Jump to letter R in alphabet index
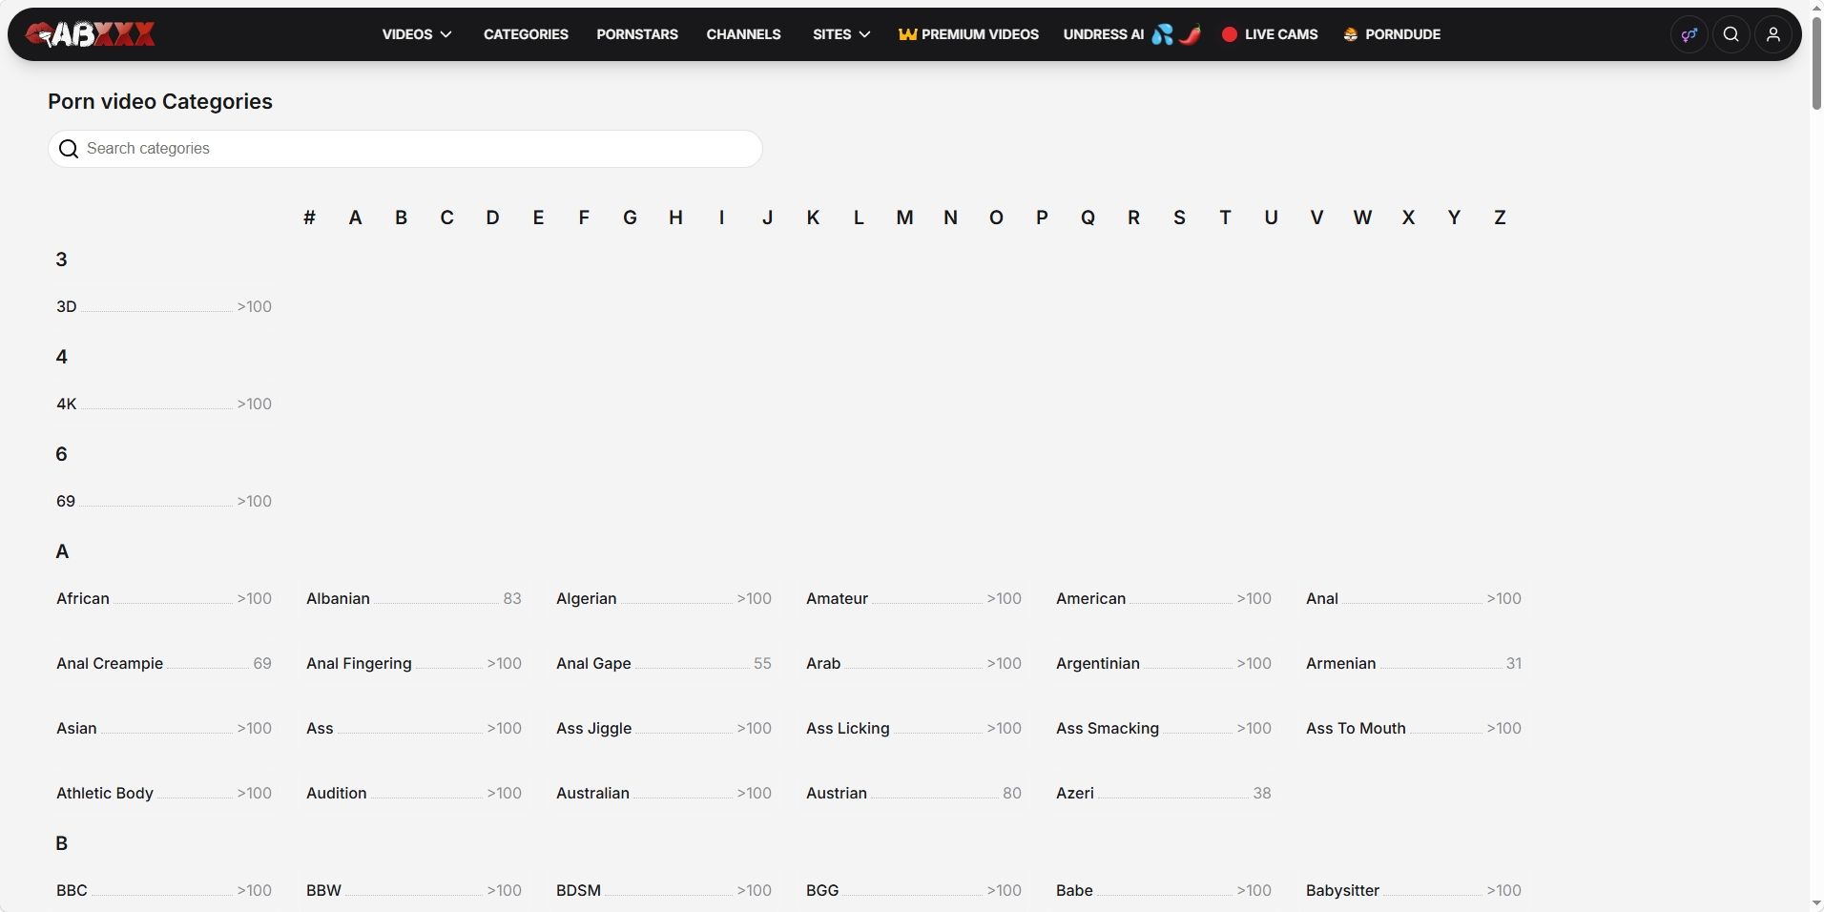Viewport: 1824px width, 912px height. coord(1133,218)
